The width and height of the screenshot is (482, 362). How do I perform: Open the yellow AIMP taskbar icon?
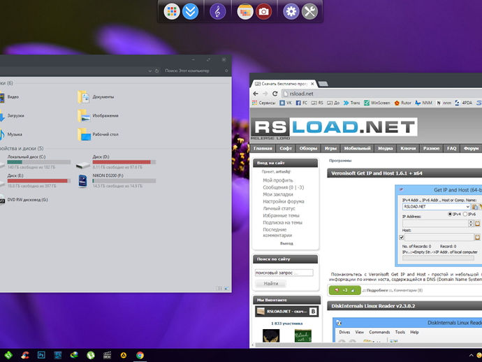(x=124, y=356)
